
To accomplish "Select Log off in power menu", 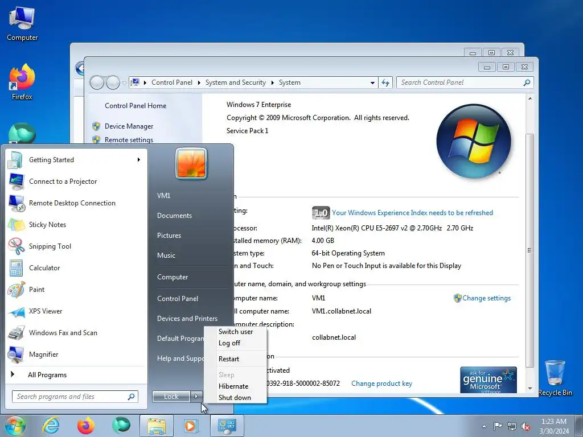I will coord(229,343).
